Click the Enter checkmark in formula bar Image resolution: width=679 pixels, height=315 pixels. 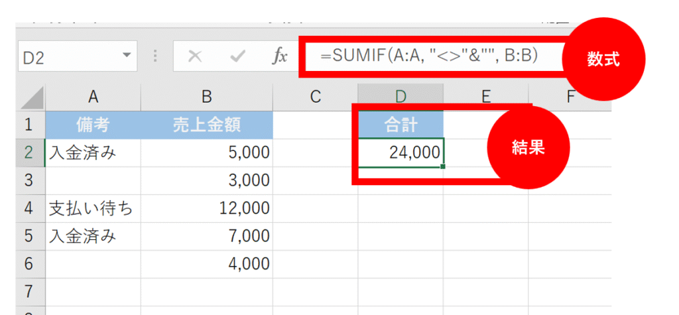[x=237, y=57]
